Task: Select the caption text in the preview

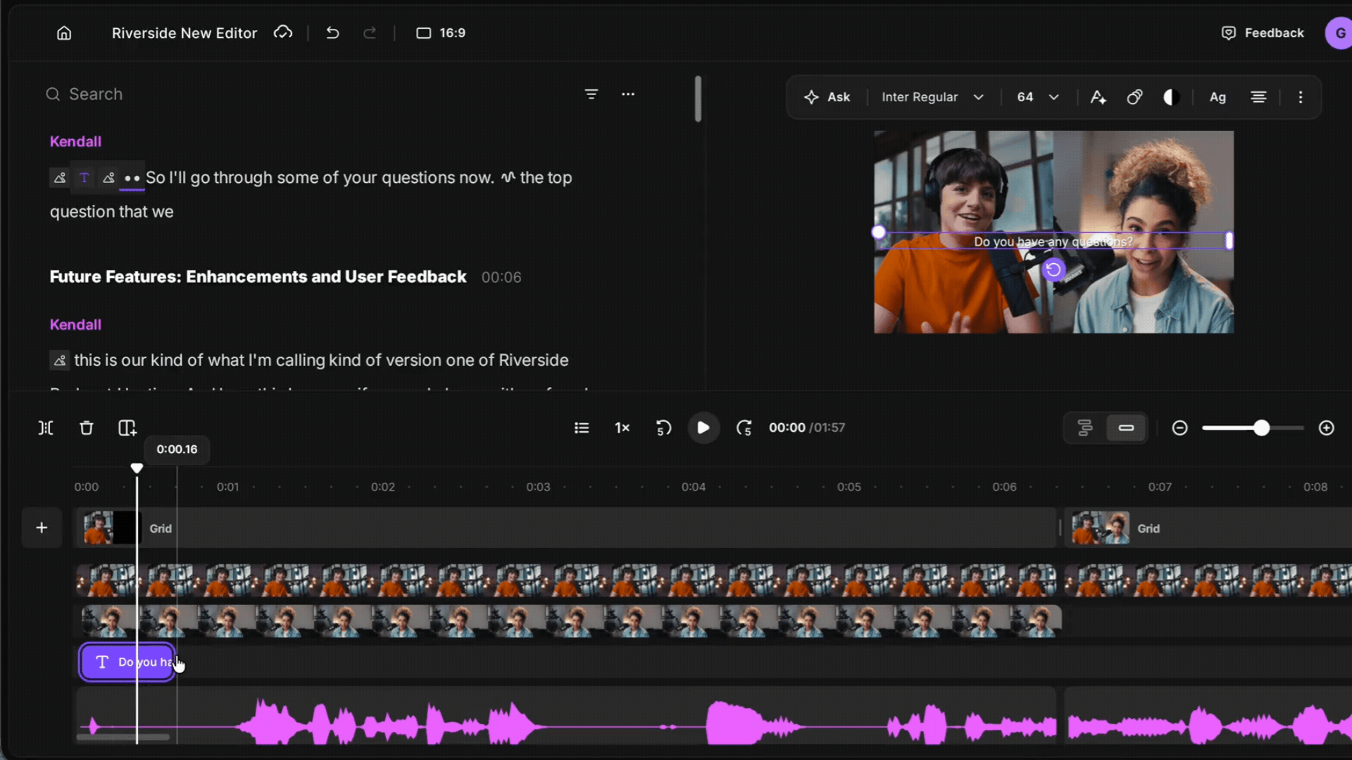Action: 1053,241
